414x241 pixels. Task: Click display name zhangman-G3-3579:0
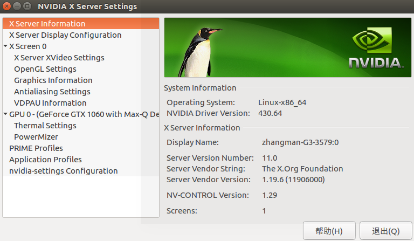coord(300,142)
